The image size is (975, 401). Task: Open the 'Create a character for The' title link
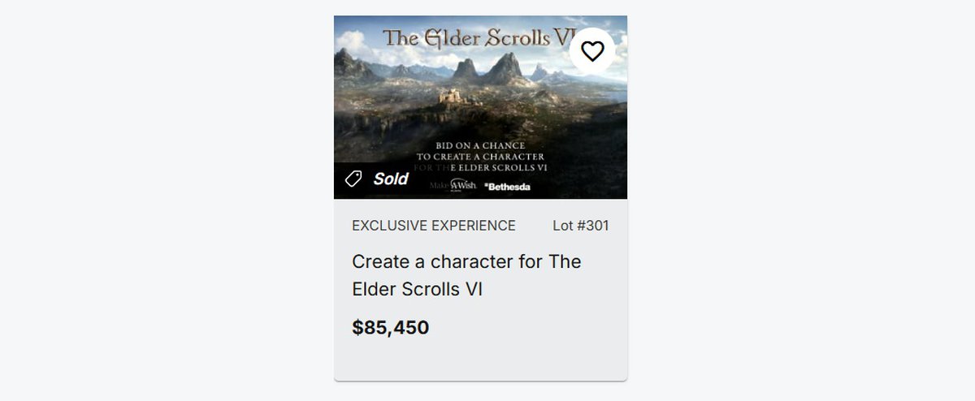(x=466, y=262)
